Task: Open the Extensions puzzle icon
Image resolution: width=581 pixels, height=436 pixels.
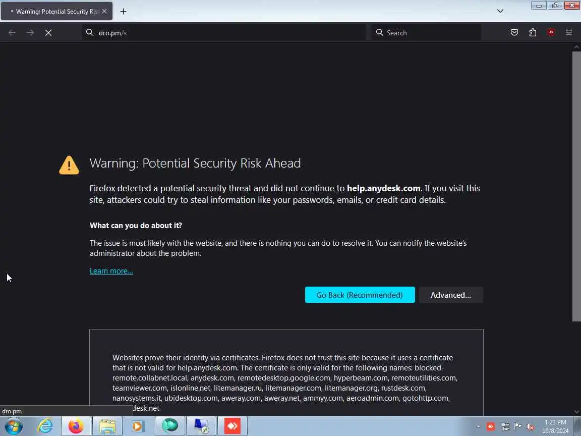Action: [x=533, y=33]
